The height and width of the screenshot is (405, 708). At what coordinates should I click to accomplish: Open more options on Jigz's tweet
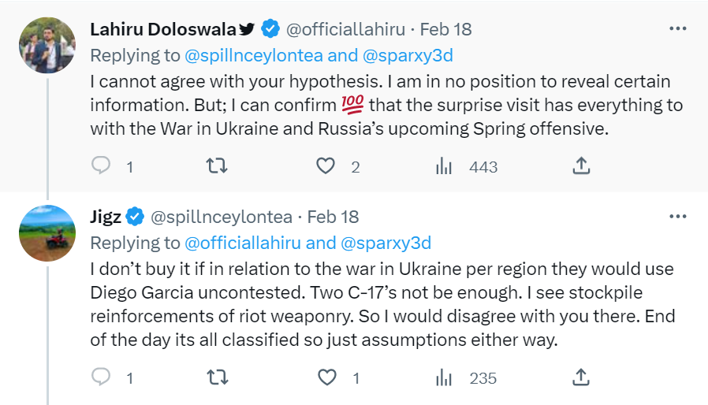point(677,216)
